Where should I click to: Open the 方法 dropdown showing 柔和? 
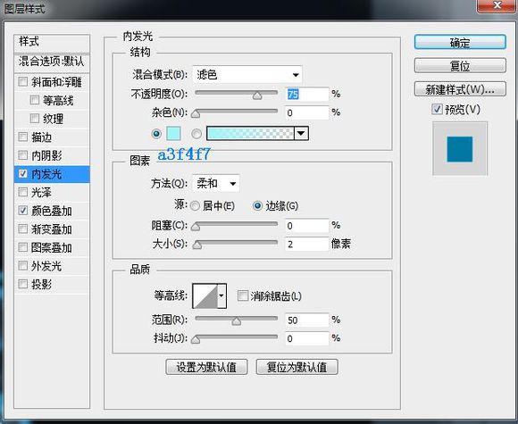[216, 183]
